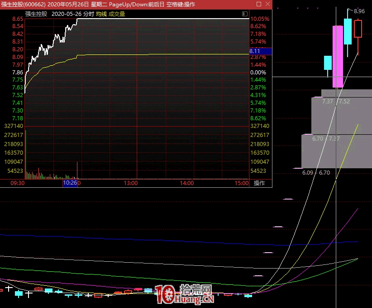Click the 强生控股(600662) title bar text

tap(23, 5)
